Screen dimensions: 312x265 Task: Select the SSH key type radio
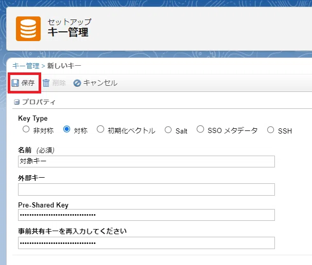(x=271, y=130)
